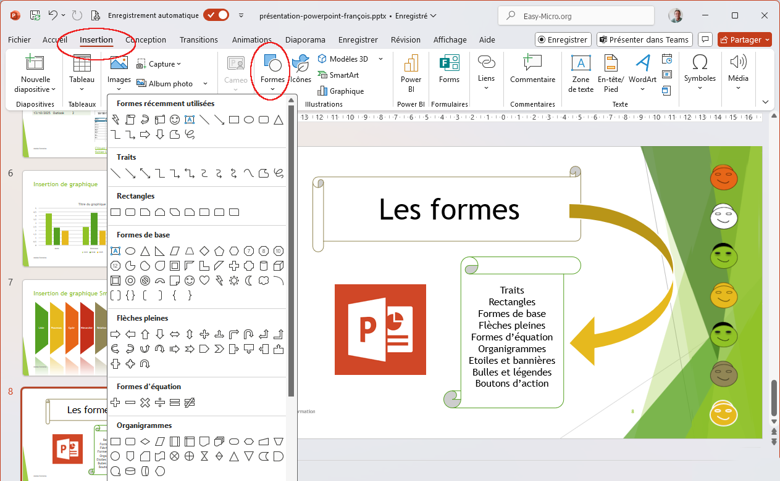Insert a Graphique chart
This screenshot has width=780, height=481.
[x=340, y=91]
